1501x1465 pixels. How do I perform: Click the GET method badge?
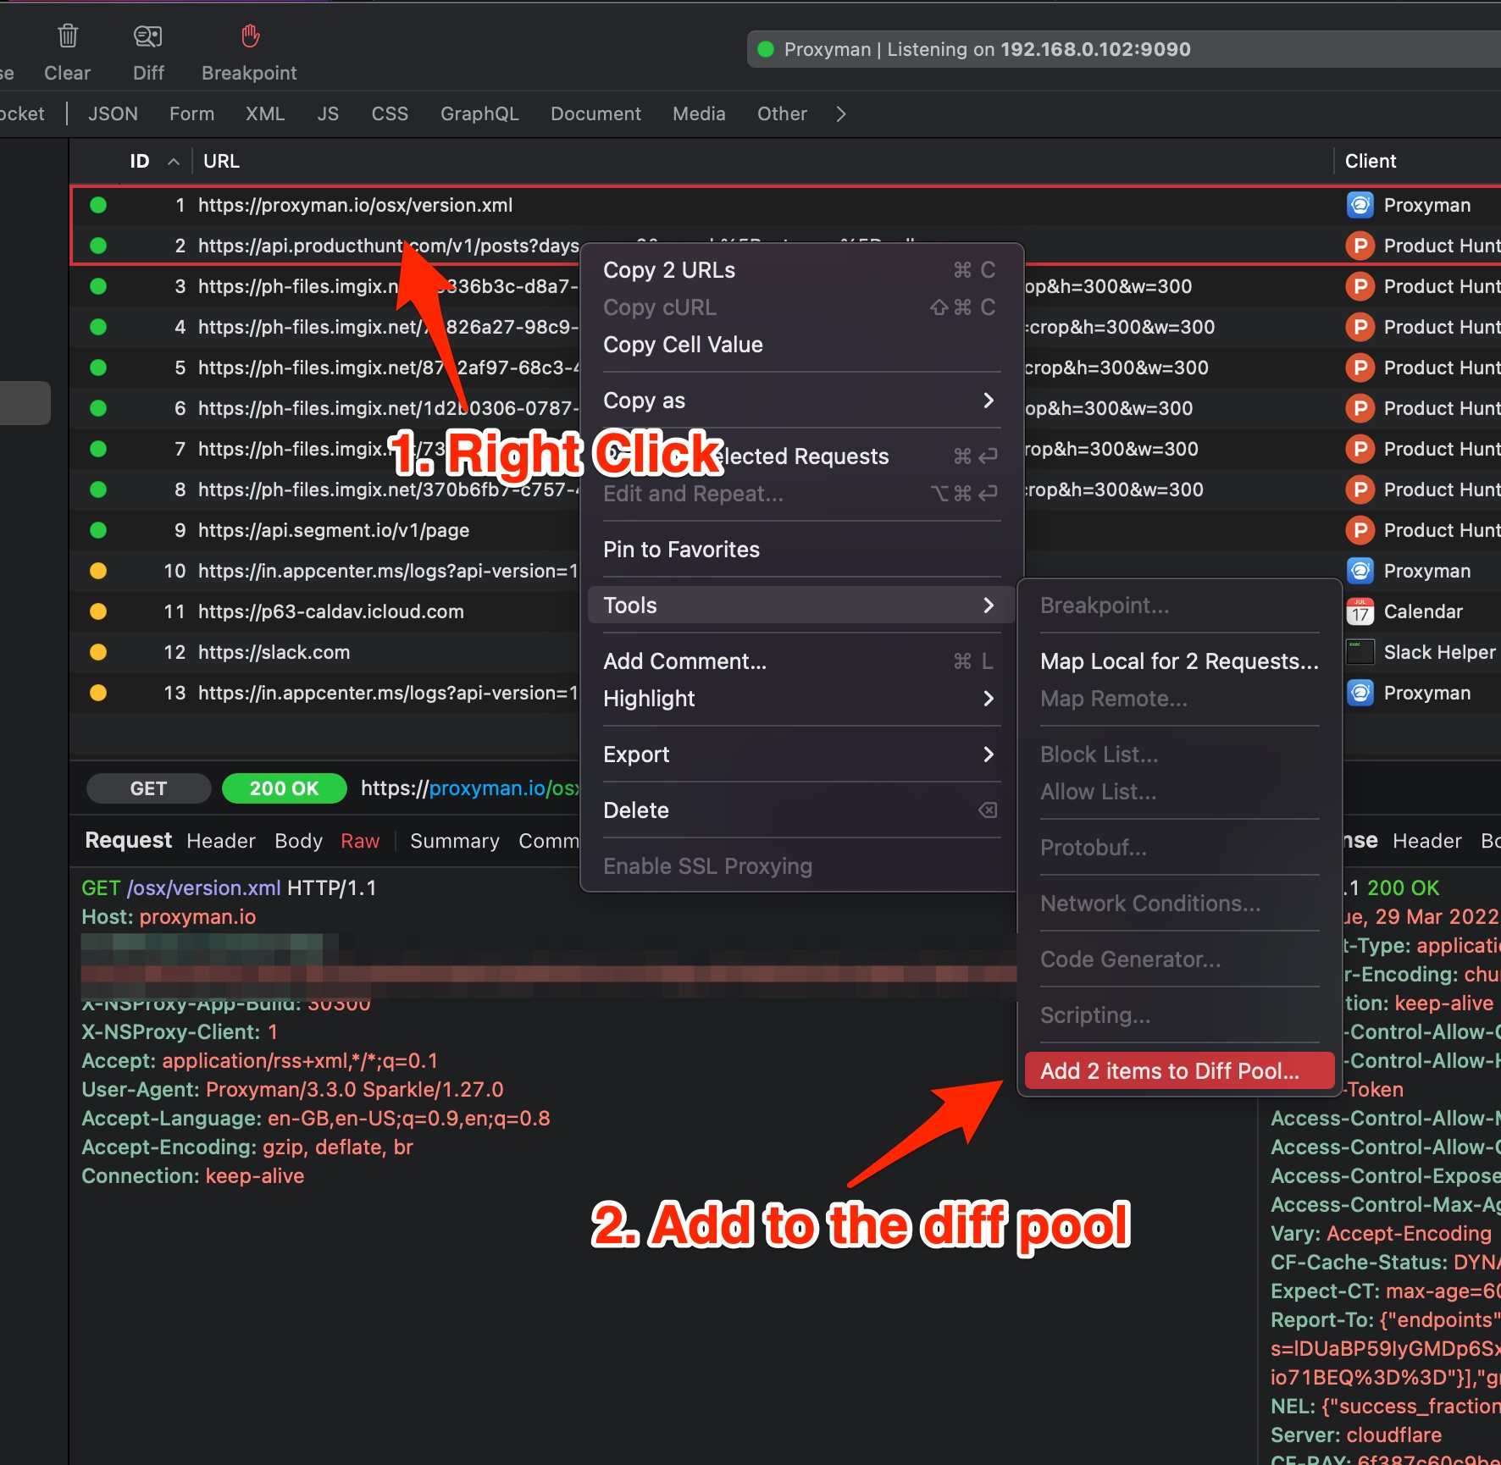[x=148, y=788]
